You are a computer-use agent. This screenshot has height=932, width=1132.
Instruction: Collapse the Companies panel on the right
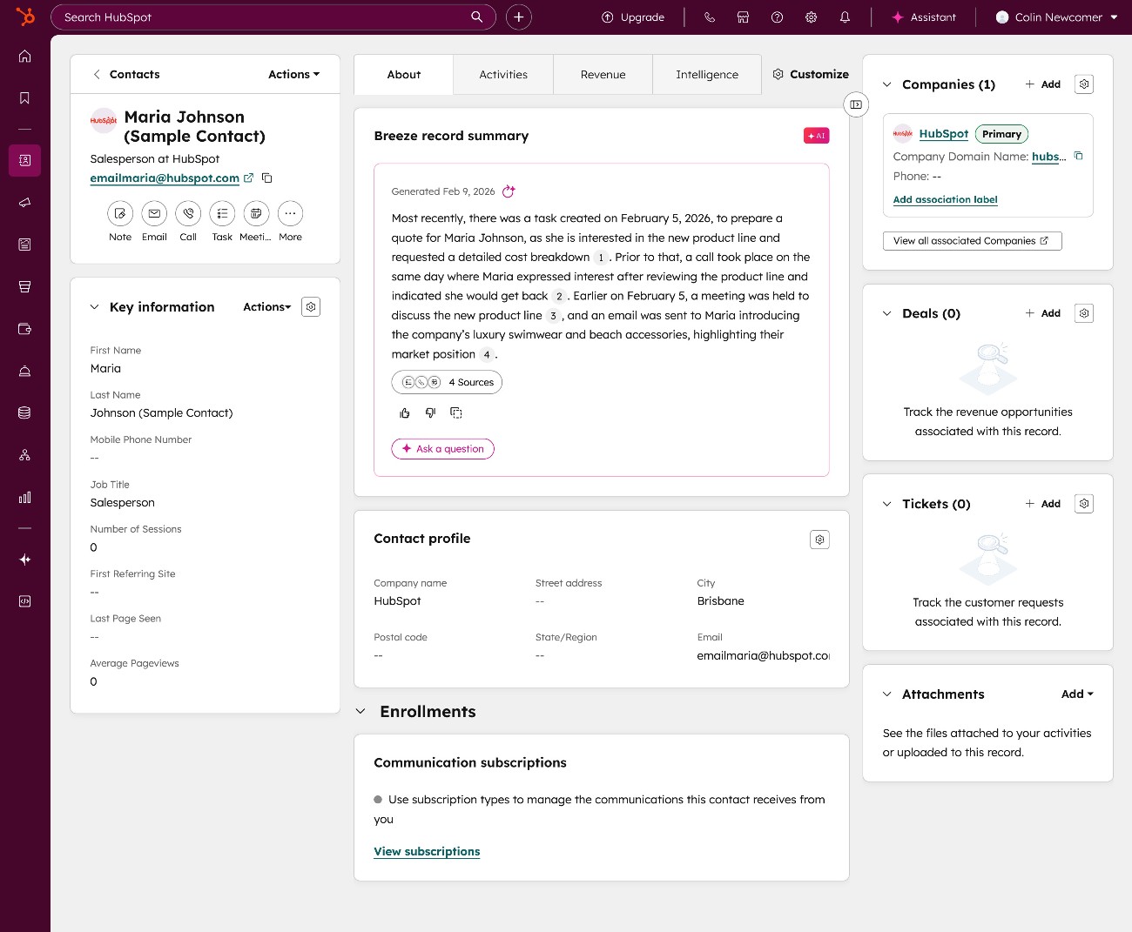pos(886,84)
